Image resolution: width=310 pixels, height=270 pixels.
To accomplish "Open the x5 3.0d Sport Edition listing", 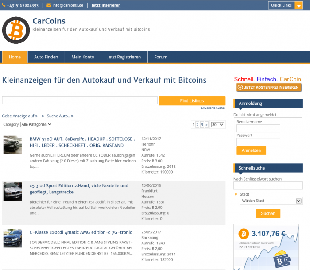I will (x=79, y=189).
